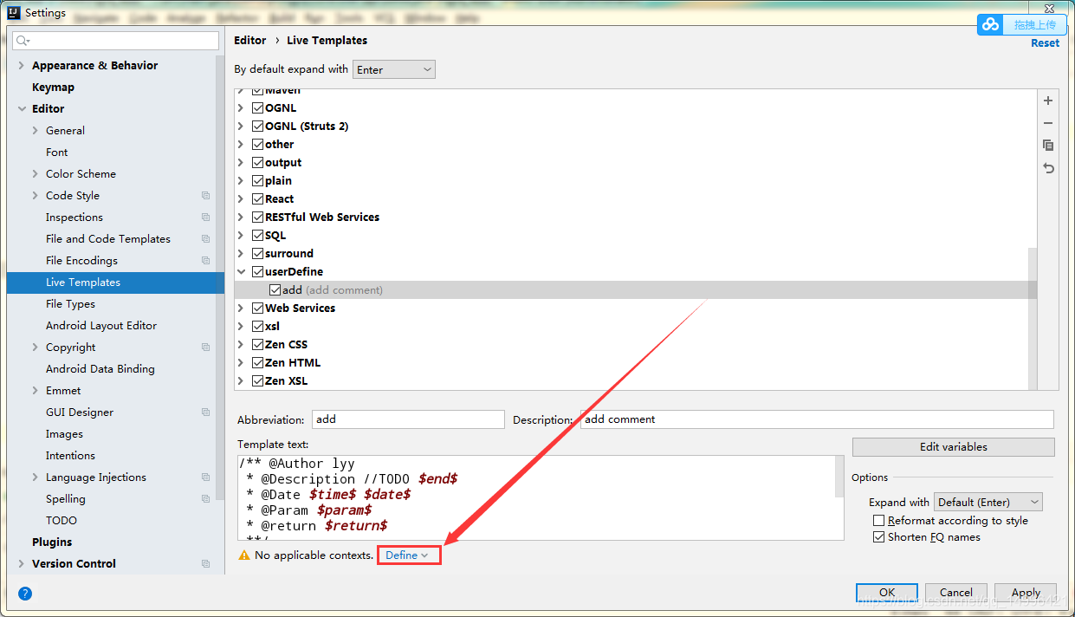Click inside the Template text editor
Screen dimensions: 1075x617
(537, 498)
